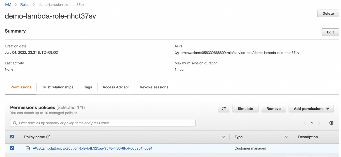
Task: Click the external link icon beside Policy name
Action: [x=48, y=137]
